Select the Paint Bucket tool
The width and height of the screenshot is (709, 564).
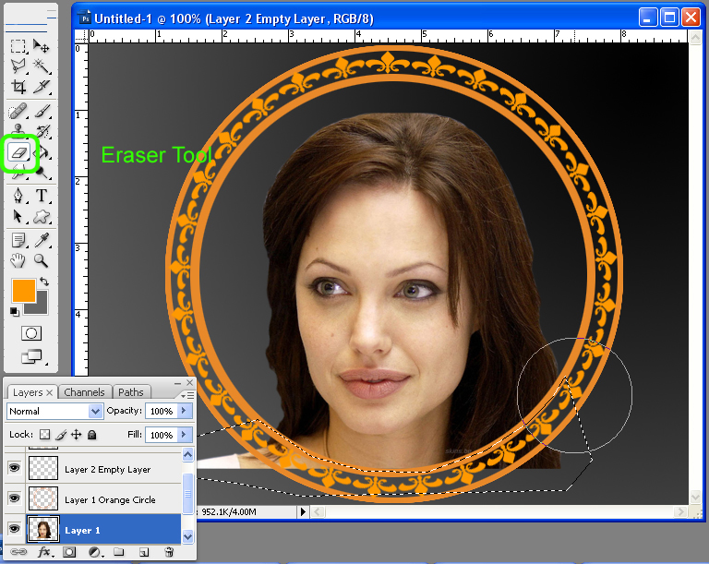point(43,153)
